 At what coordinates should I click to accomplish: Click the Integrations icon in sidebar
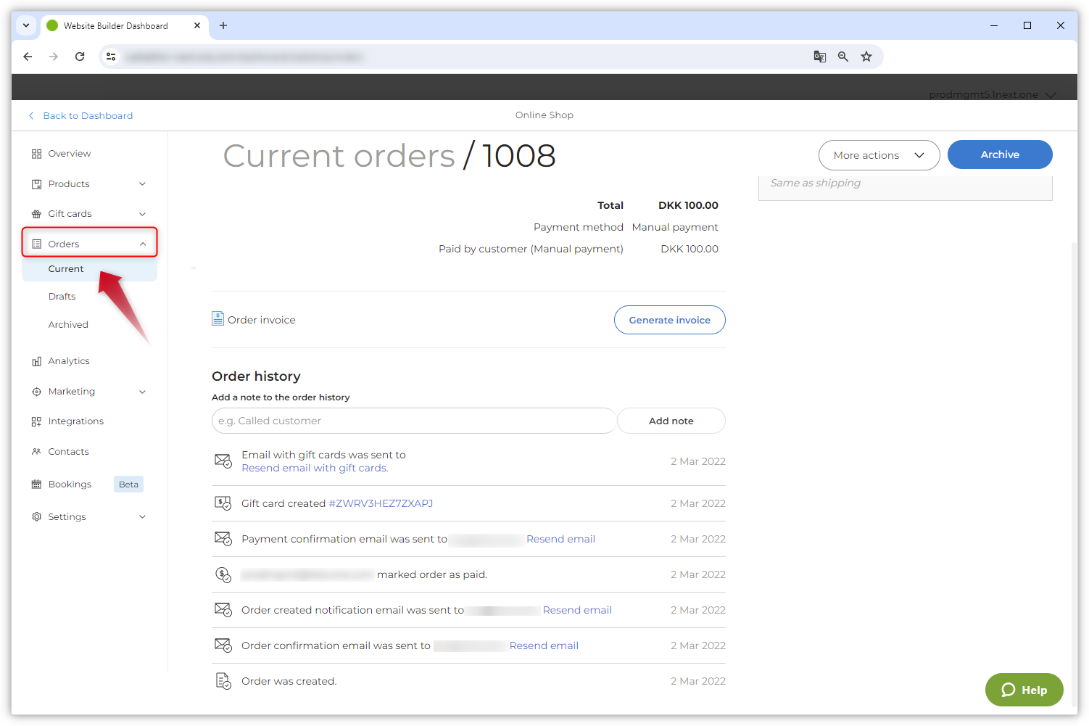click(36, 421)
